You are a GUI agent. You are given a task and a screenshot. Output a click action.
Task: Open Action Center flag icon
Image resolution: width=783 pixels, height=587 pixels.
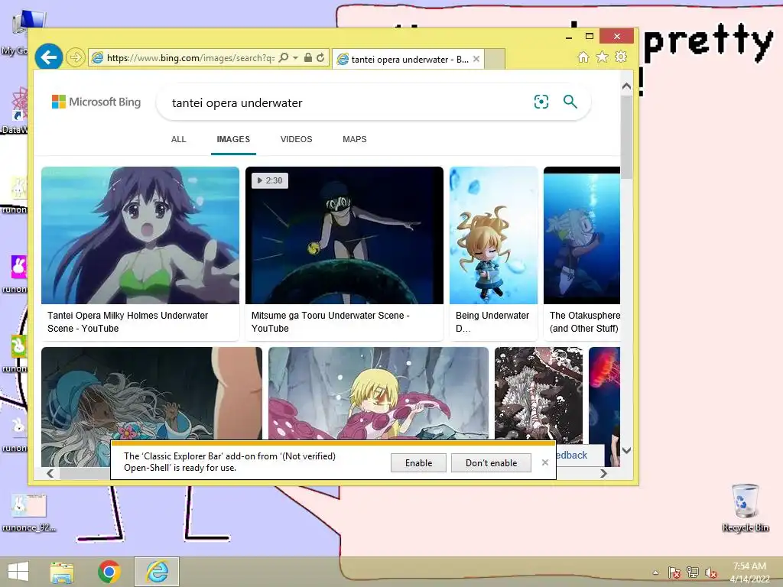[674, 572]
